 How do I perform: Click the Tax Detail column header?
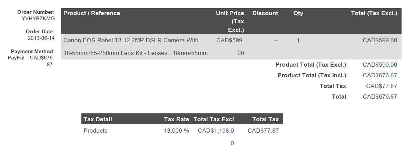tap(98, 120)
